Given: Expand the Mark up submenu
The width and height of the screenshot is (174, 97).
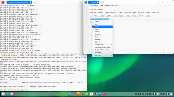Looking at the screenshot, I should tap(102, 55).
